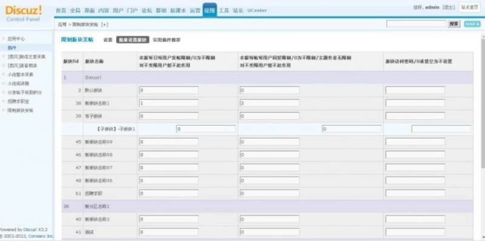Switch to the 实用插件推荐 sub-tab
Screen dimensions: 485x241
(167, 40)
